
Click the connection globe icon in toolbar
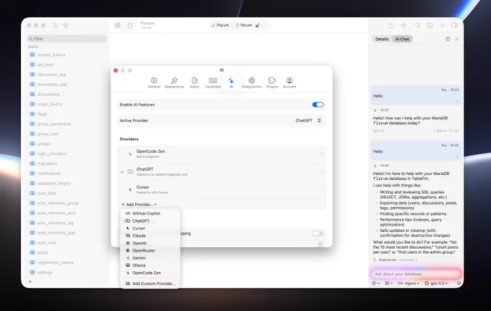pyautogui.click(x=118, y=25)
